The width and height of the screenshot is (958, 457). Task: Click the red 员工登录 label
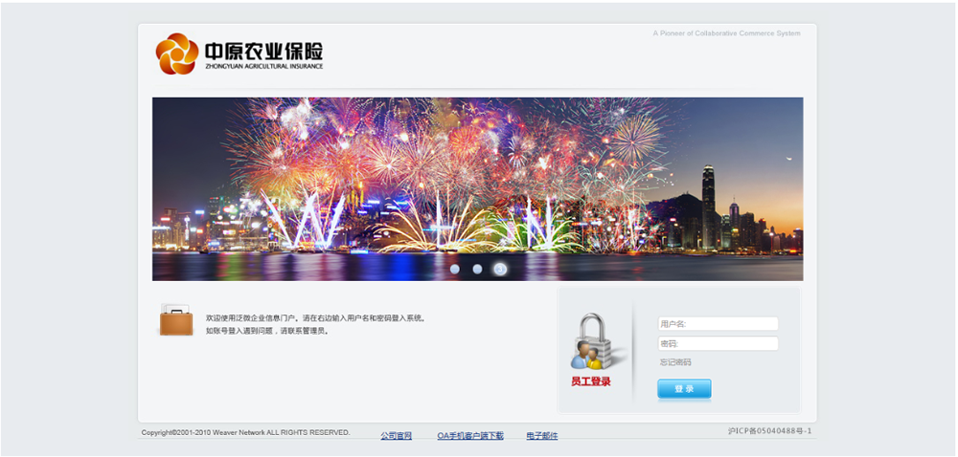click(591, 381)
